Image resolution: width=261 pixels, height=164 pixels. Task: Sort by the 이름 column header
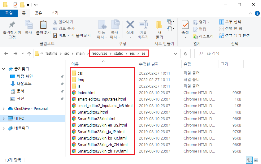point(75,64)
